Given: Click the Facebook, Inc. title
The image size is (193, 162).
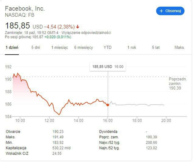Looking at the screenshot, I should click(25, 8).
